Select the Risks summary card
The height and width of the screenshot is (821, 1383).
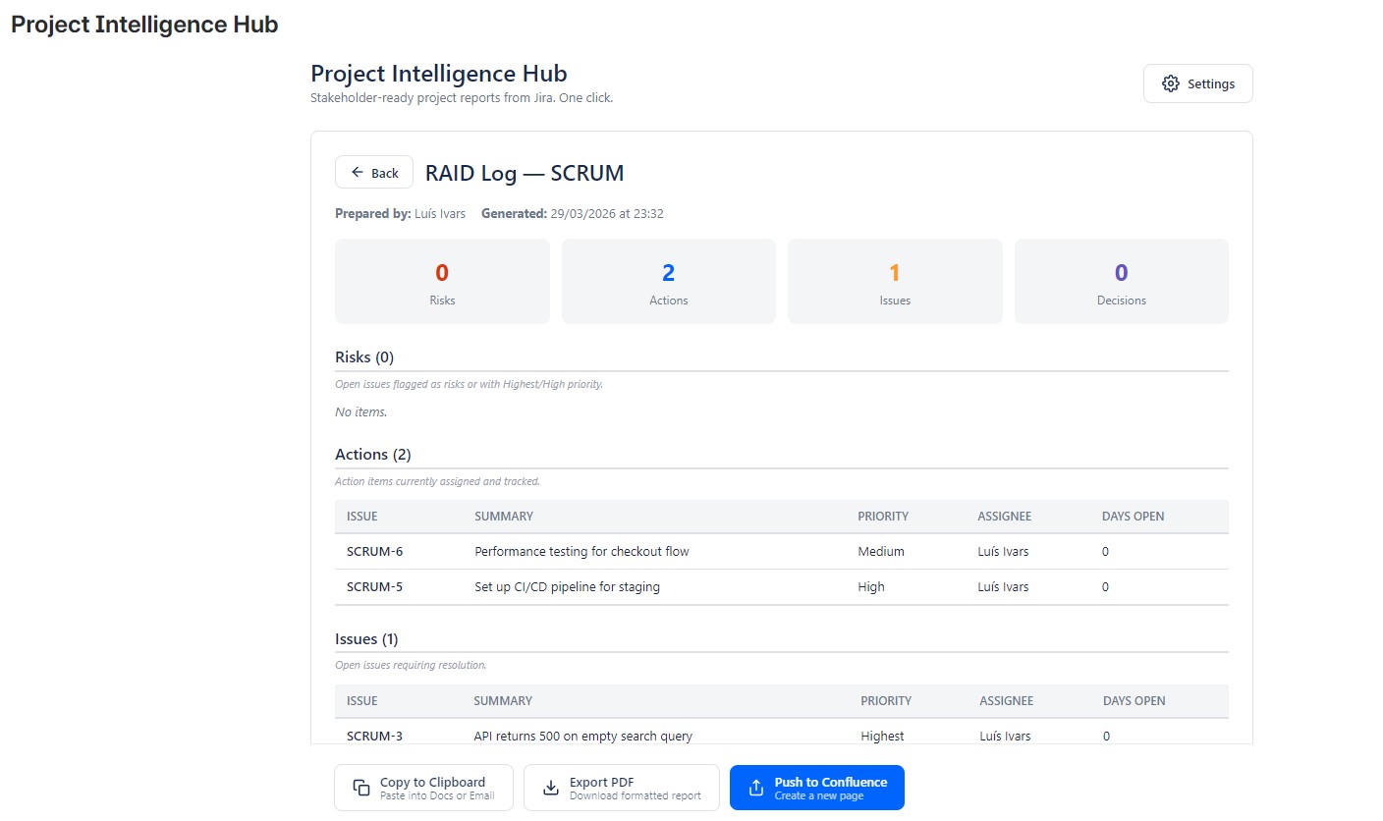pos(442,282)
